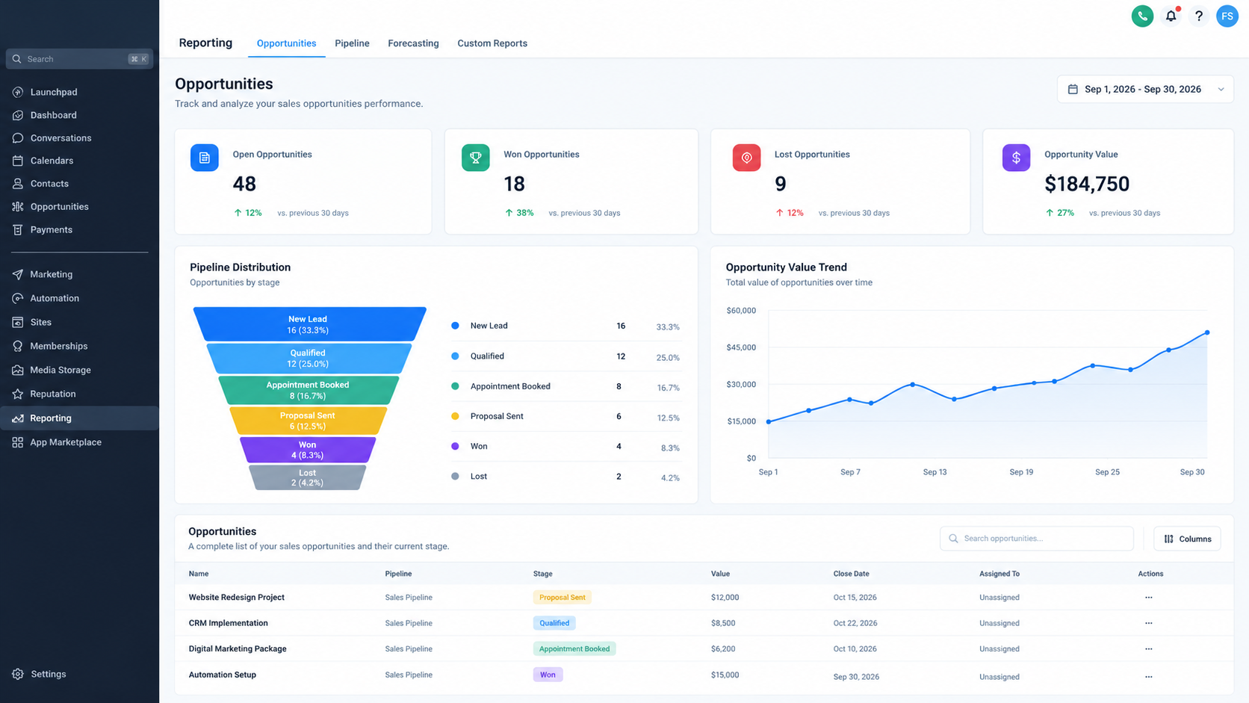Open the notifications bell
The height and width of the screenshot is (703, 1249).
1171,16
